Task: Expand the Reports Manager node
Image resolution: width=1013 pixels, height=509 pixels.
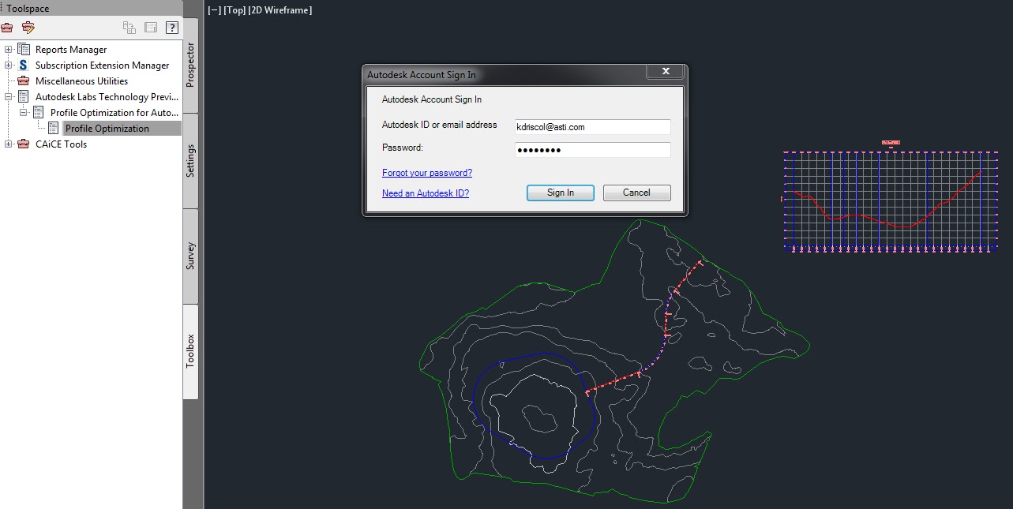Action: 8,50
